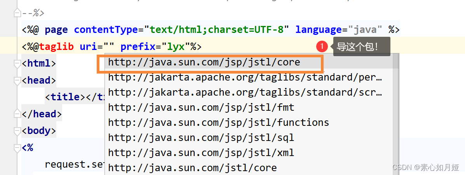Choose the jakarta.apache.org taglibs/standard/per… suggestion

(x=249, y=77)
